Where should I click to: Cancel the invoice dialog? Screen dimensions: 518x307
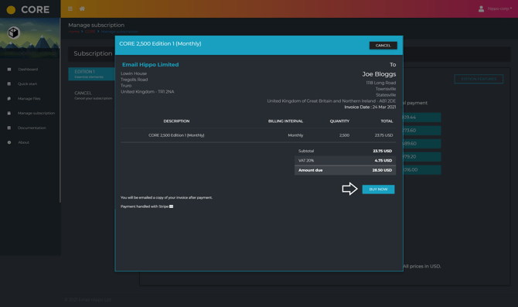tap(383, 46)
